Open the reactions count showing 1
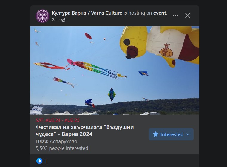 click(x=46, y=161)
